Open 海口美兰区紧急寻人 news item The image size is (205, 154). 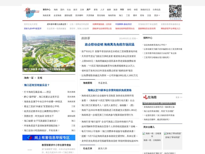point(108,105)
